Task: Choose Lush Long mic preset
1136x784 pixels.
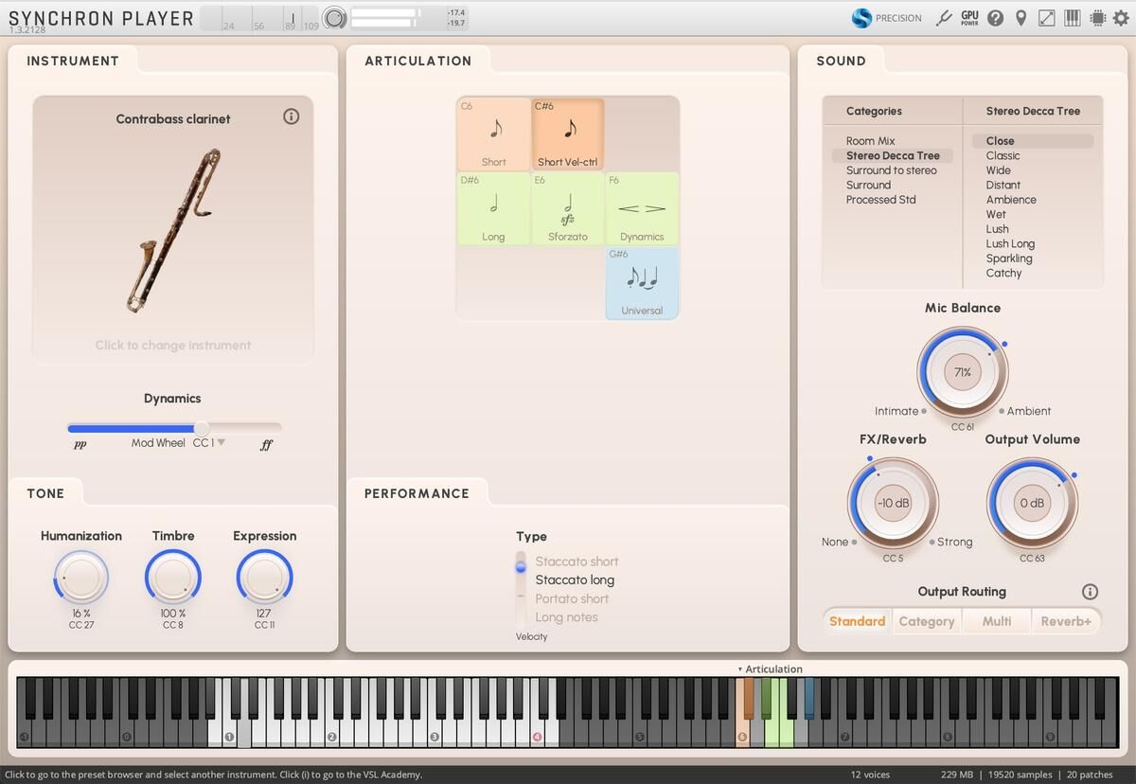Action: tap(1010, 243)
